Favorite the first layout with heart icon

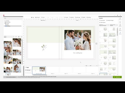pyautogui.click(x=100, y=32)
